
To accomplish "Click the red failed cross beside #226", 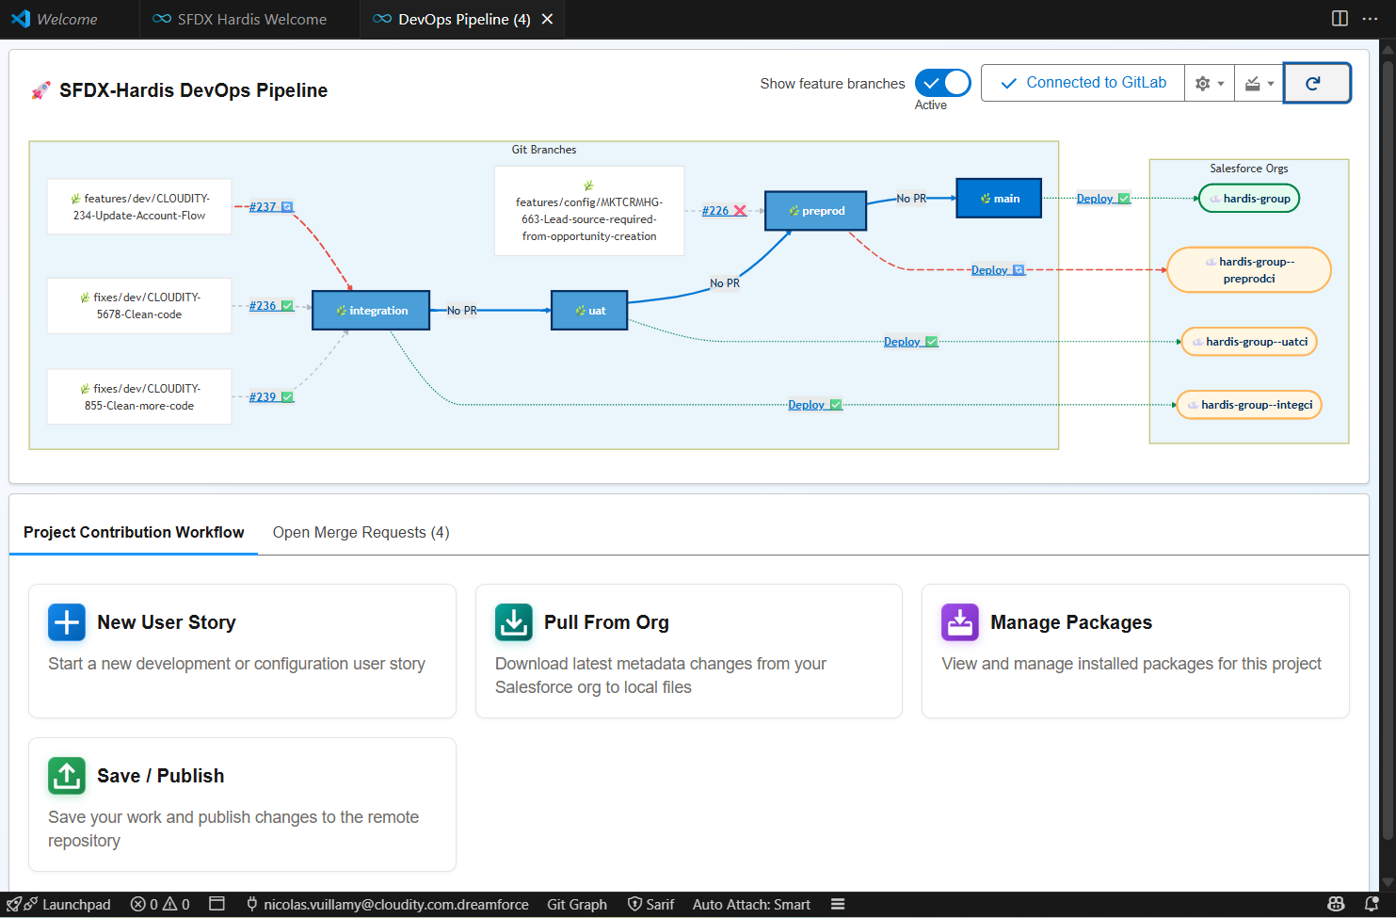I will click(740, 210).
